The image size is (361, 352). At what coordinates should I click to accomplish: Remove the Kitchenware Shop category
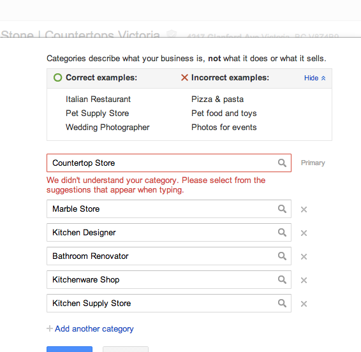point(304,280)
